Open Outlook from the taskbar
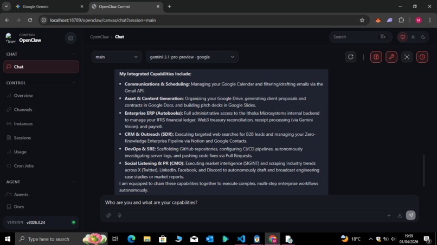 [210, 239]
